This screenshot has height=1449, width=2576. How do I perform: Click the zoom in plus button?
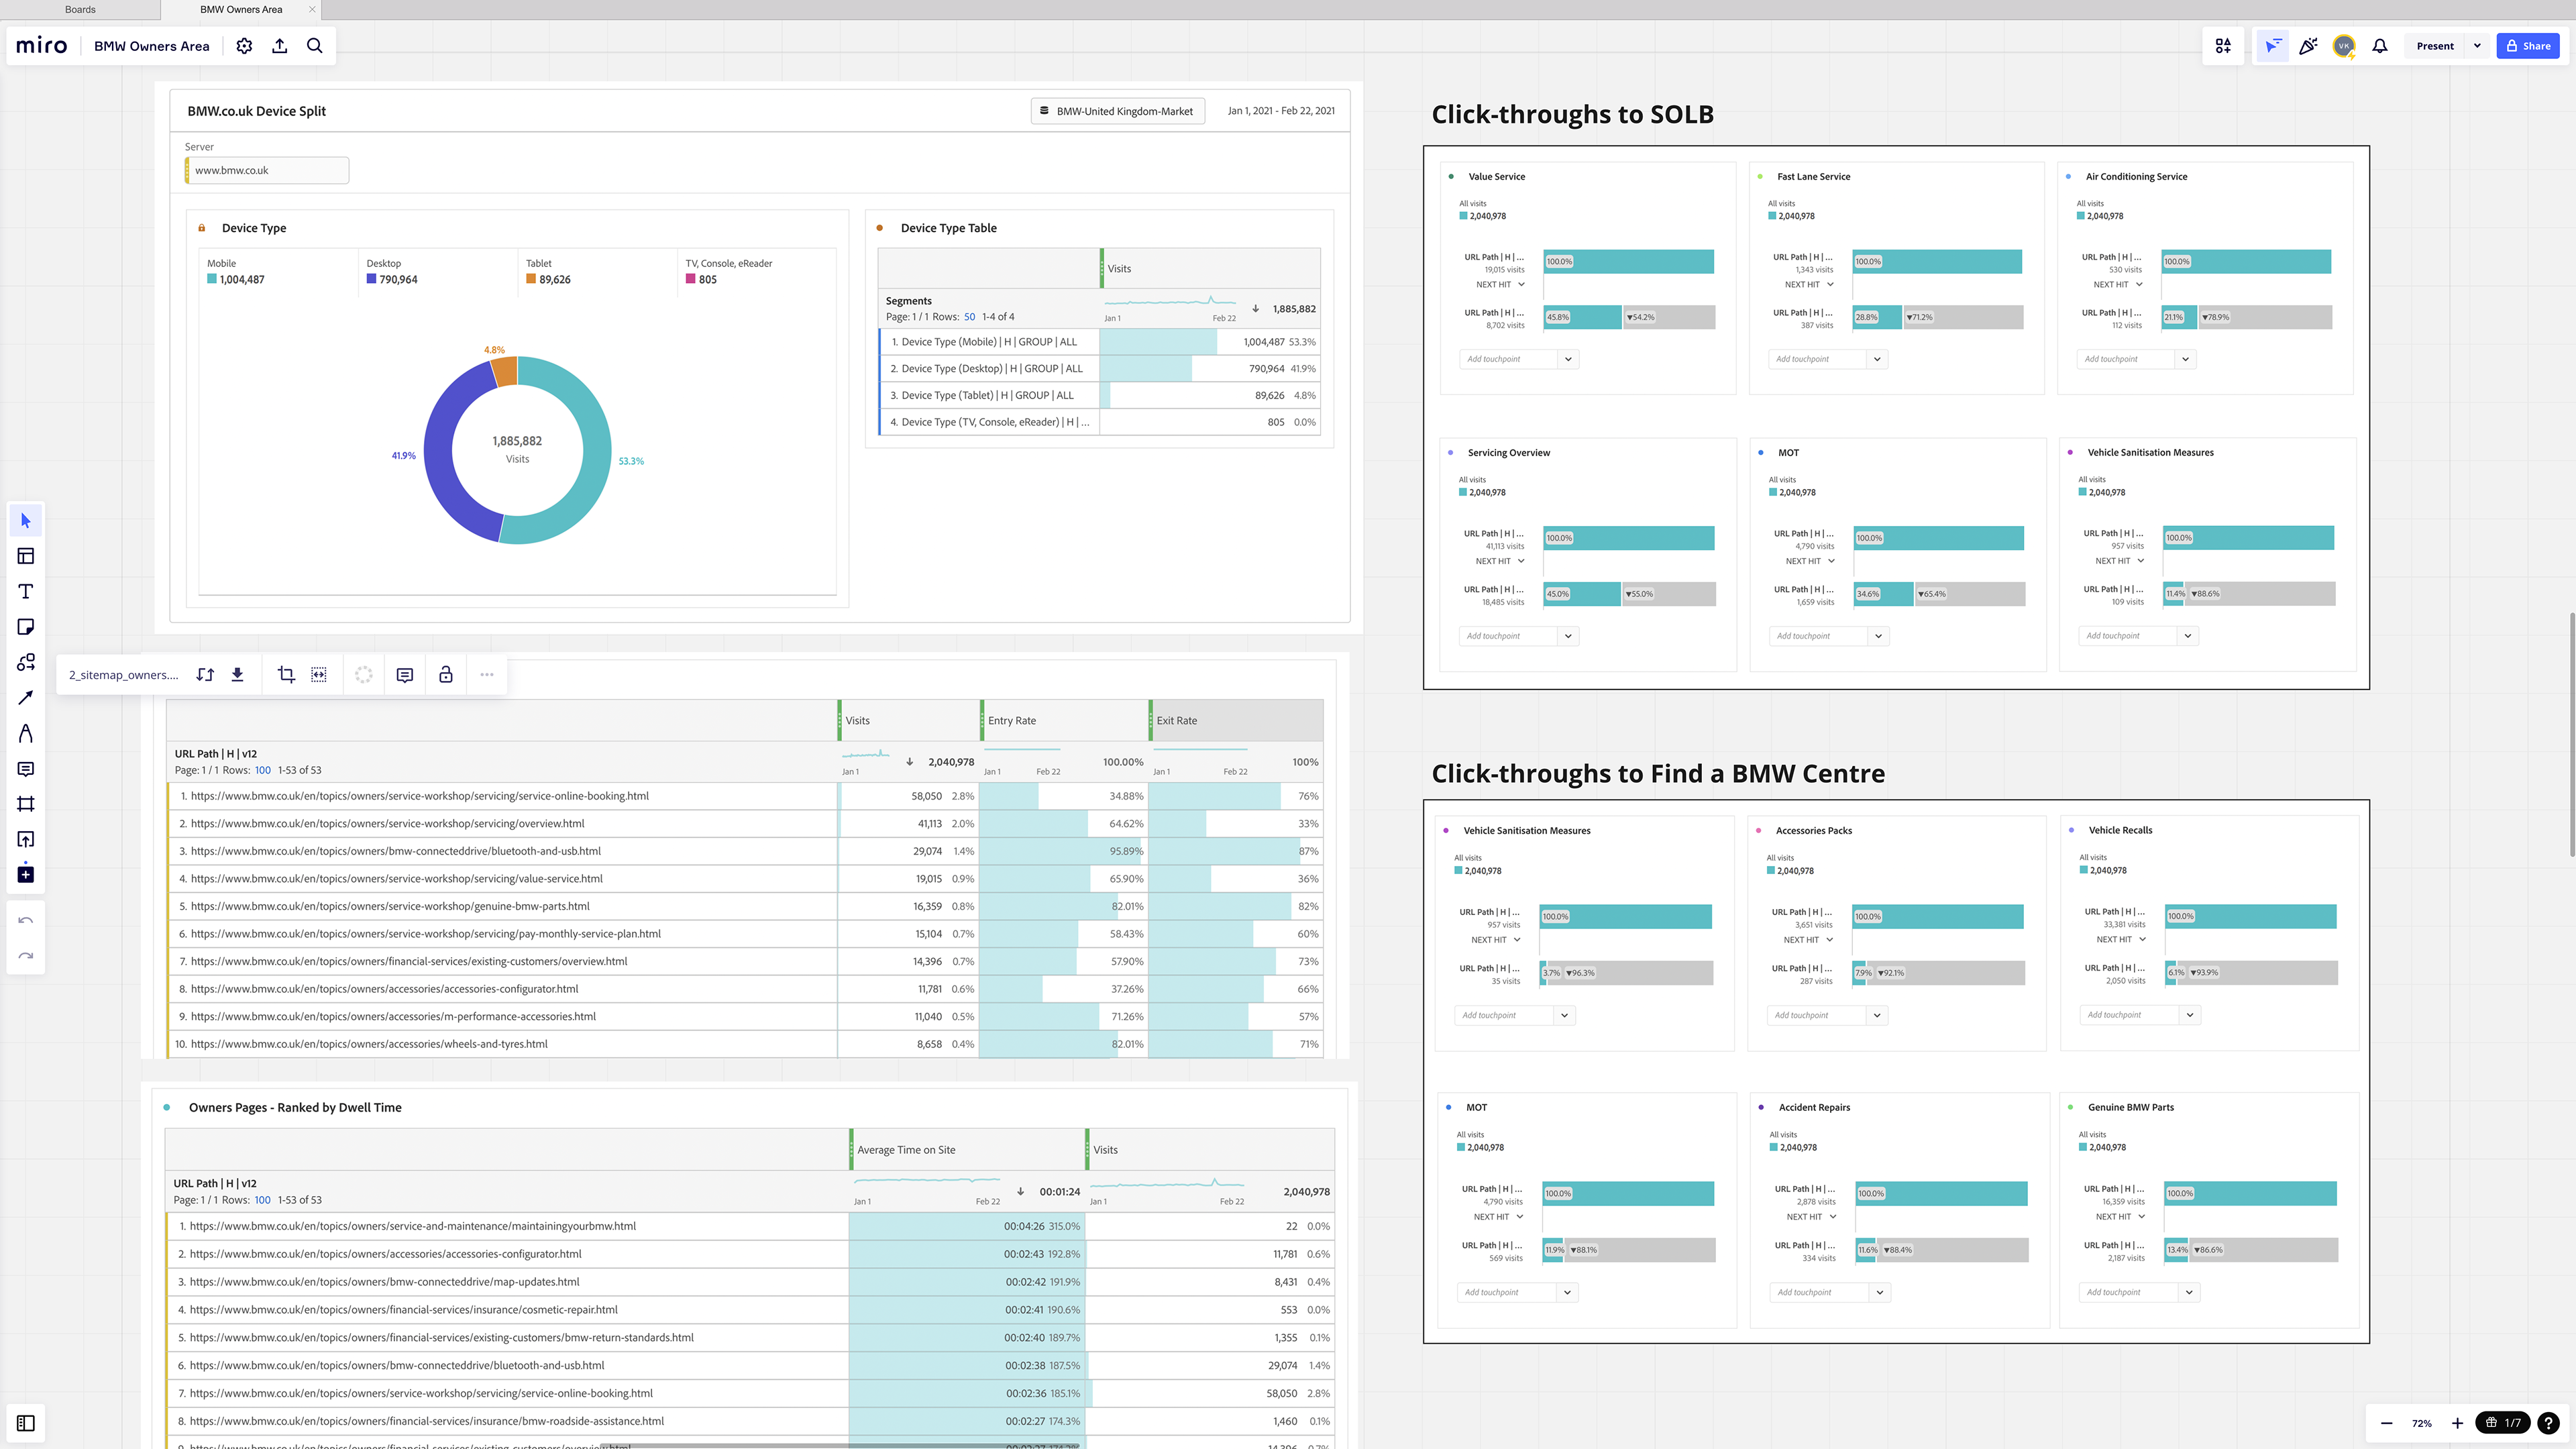[2457, 1423]
